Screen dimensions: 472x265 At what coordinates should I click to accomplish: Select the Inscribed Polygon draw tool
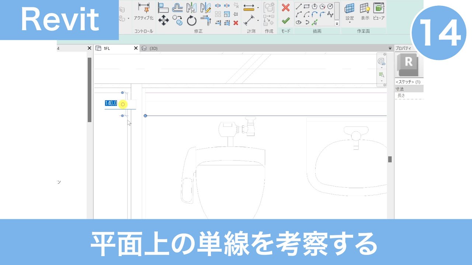coord(315,6)
